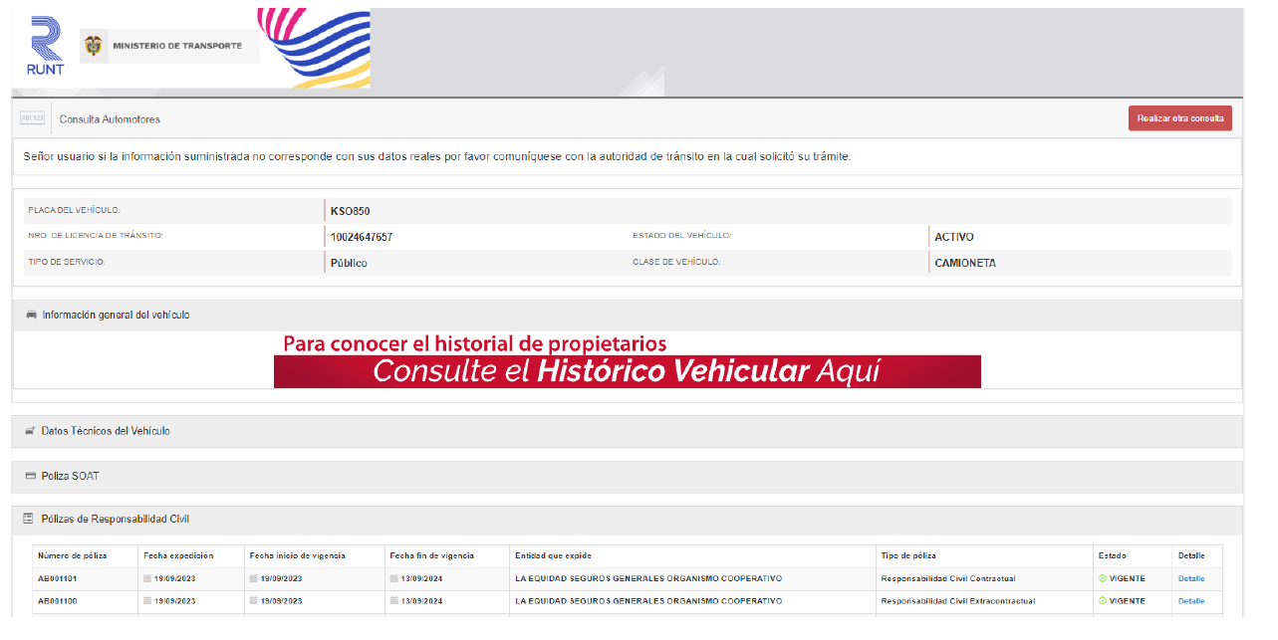Expand the Datos Técnicos del Vehículo panel
This screenshot has width=1278, height=640.
pos(106,431)
